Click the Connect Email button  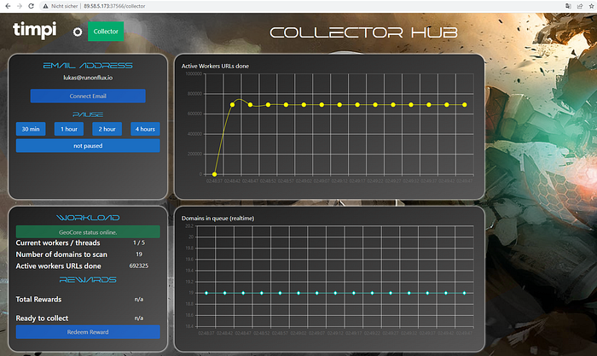88,96
